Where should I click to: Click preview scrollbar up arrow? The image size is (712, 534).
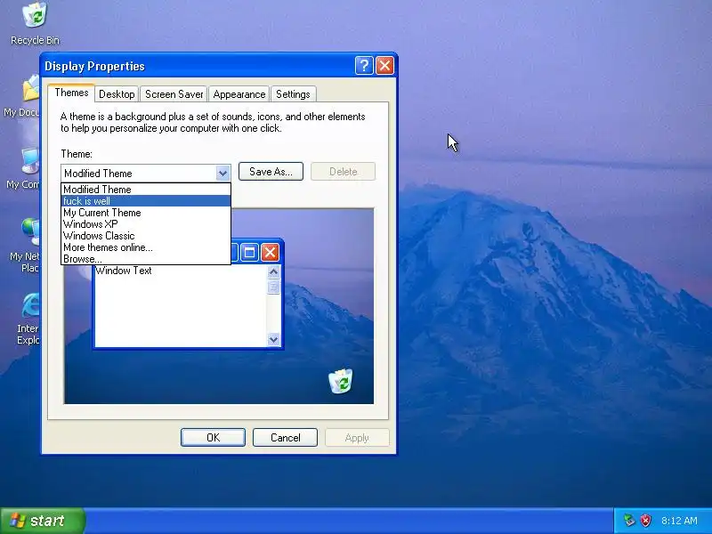[x=273, y=271]
